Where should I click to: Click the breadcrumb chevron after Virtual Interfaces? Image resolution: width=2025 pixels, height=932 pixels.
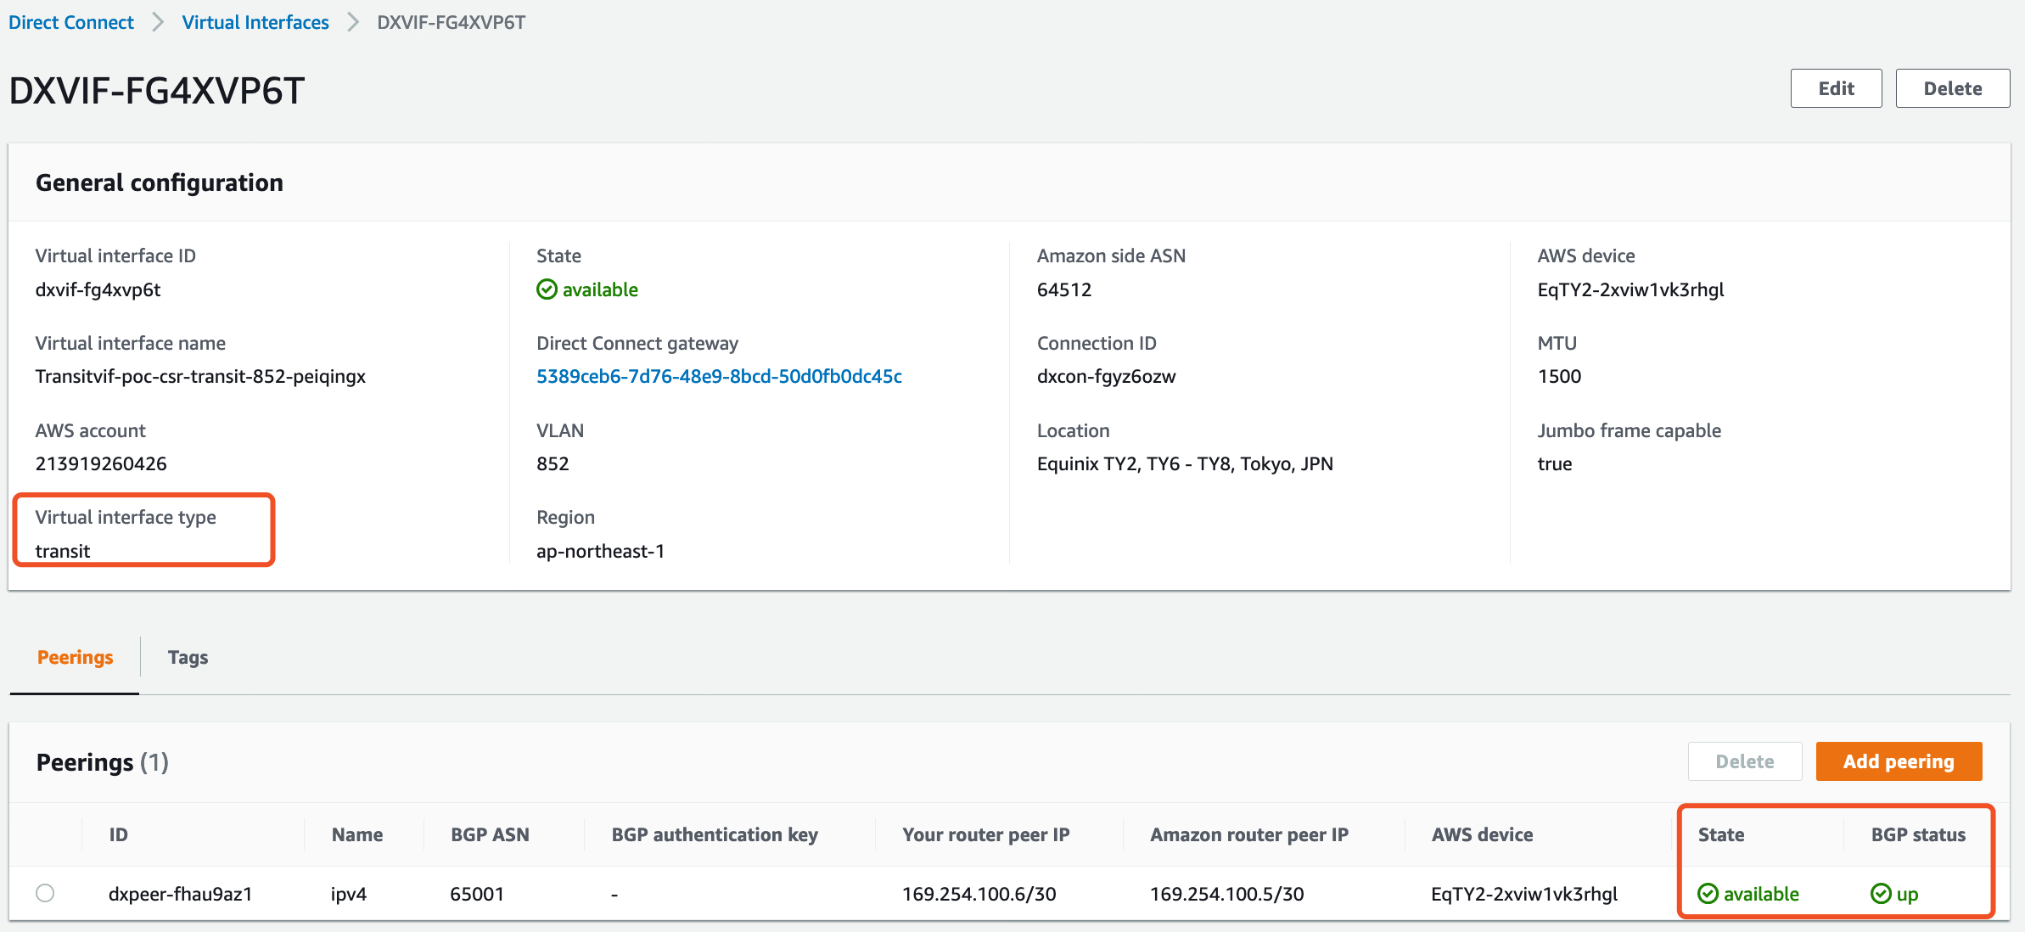(353, 22)
